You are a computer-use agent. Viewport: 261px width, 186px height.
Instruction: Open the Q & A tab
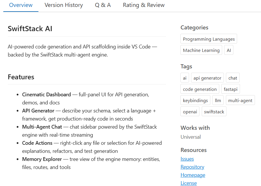point(103,5)
